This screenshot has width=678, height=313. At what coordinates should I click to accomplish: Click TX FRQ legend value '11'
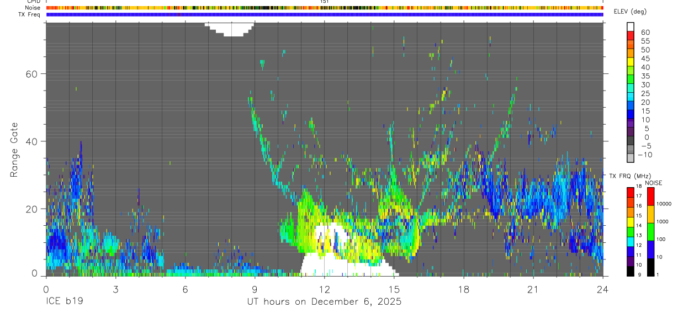click(x=640, y=255)
